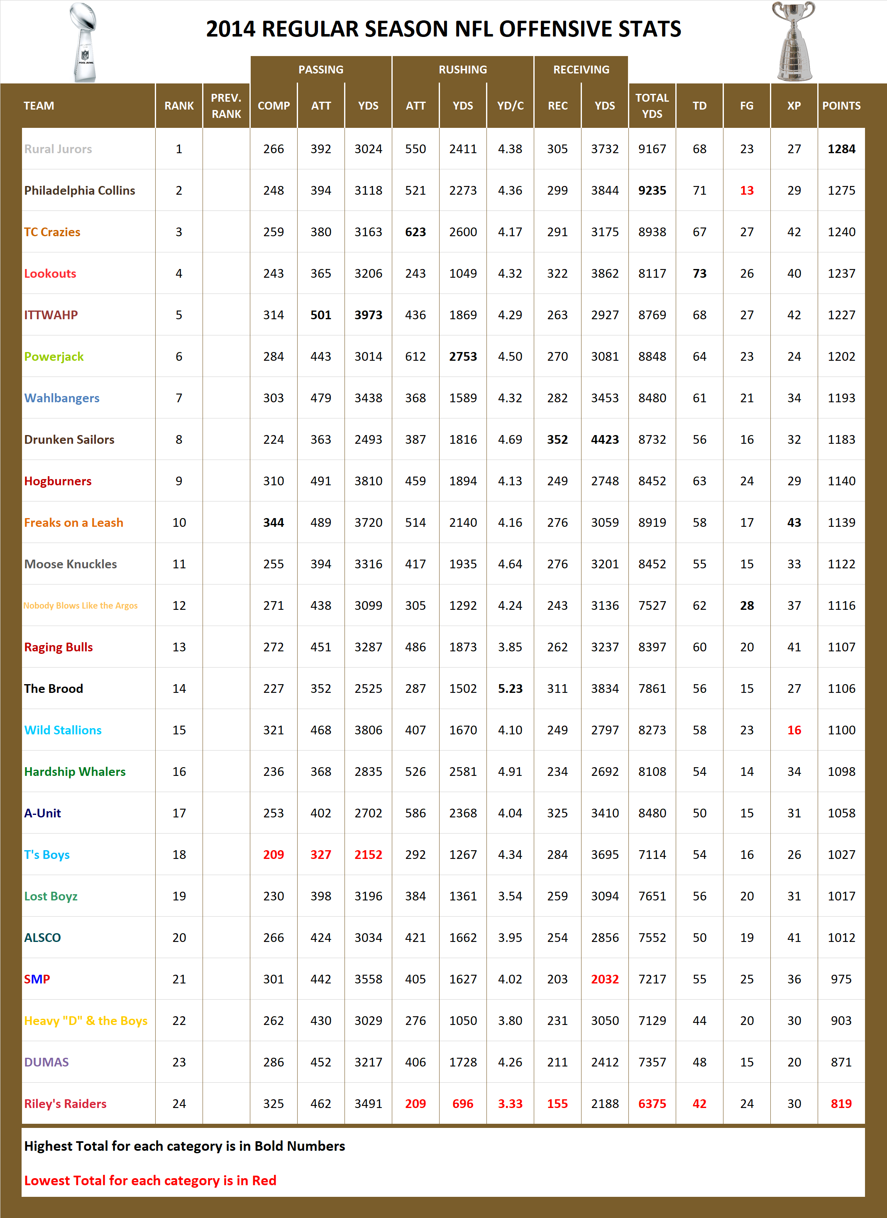Select the PASSING section header
The width and height of the screenshot is (887, 1218).
(321, 69)
